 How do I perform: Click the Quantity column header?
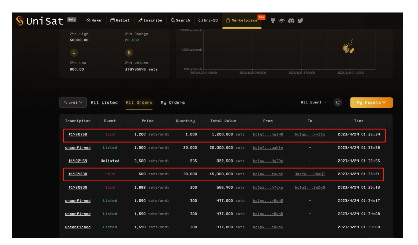coord(185,121)
